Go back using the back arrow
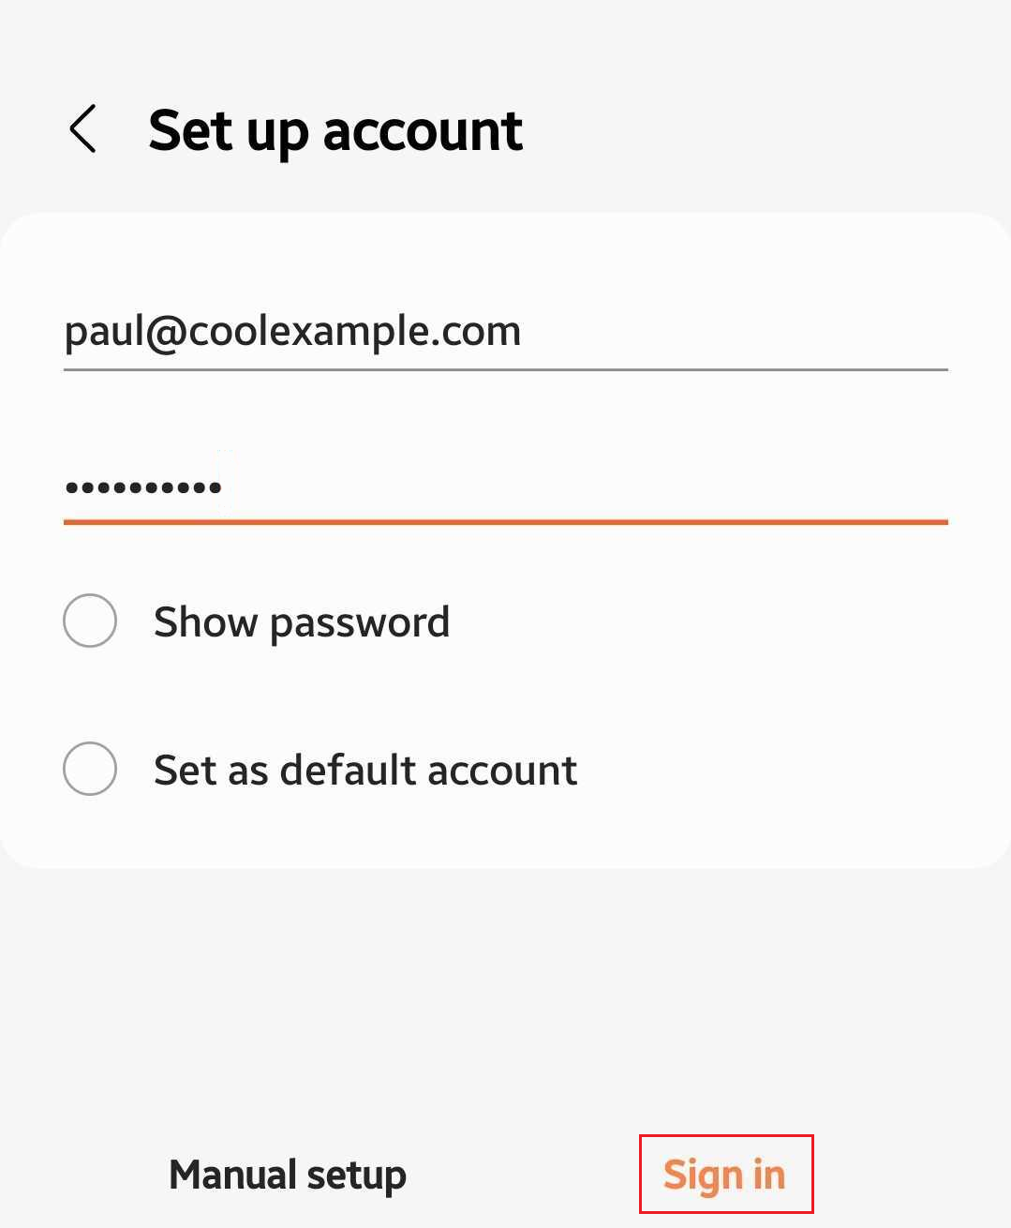Screen dimensions: 1011x1228 click(83, 128)
